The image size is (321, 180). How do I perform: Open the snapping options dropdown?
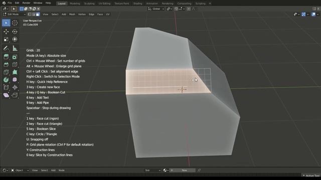(182, 9)
